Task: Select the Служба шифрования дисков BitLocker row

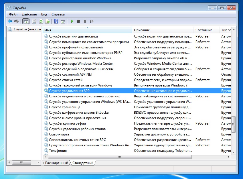Action: pos(79,113)
